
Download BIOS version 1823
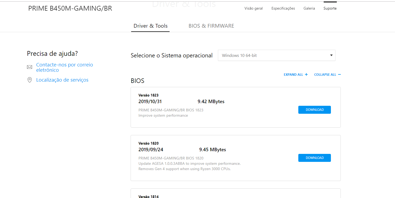pos(314,110)
